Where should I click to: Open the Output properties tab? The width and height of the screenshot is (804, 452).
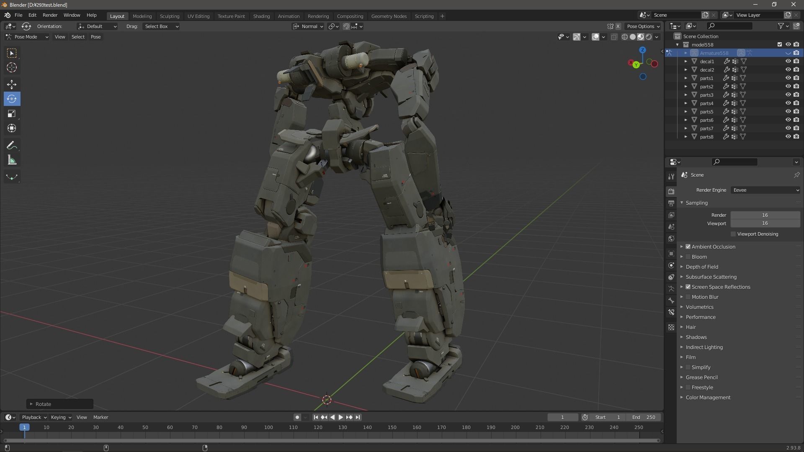click(x=671, y=203)
